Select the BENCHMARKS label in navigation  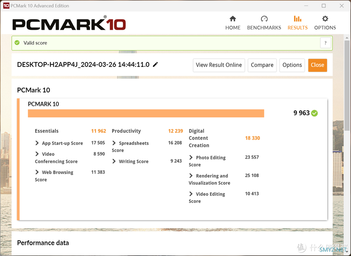pos(264,28)
